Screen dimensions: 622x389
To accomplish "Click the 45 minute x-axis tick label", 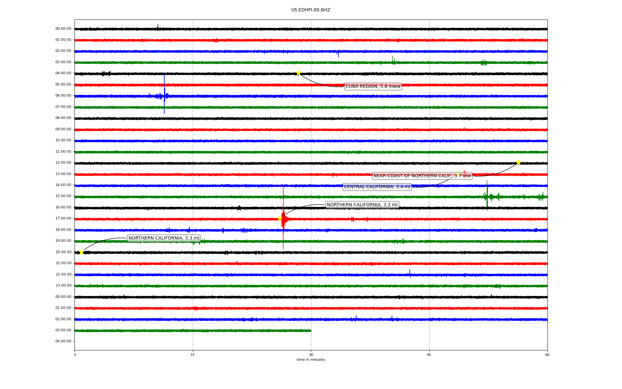I will [x=429, y=355].
